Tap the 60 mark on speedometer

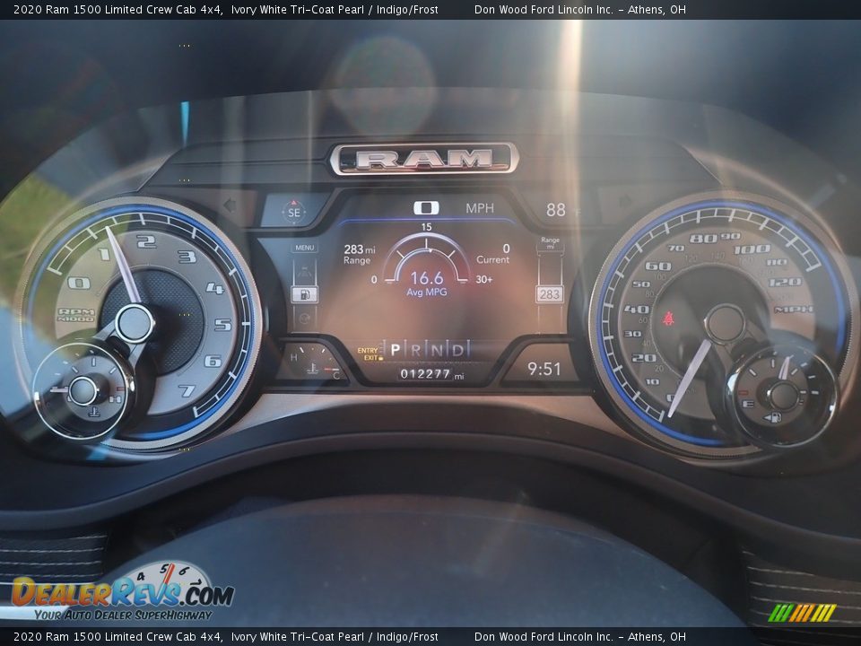coord(657,266)
